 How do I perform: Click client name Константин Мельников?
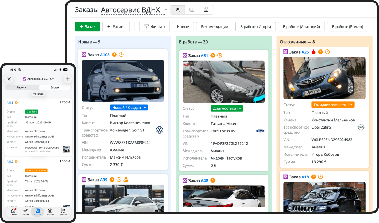[333, 120]
